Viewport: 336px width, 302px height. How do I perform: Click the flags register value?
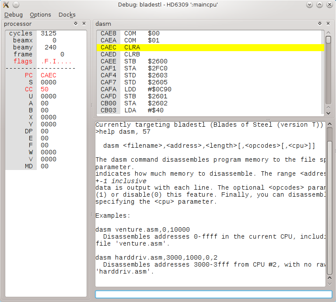[56, 61]
